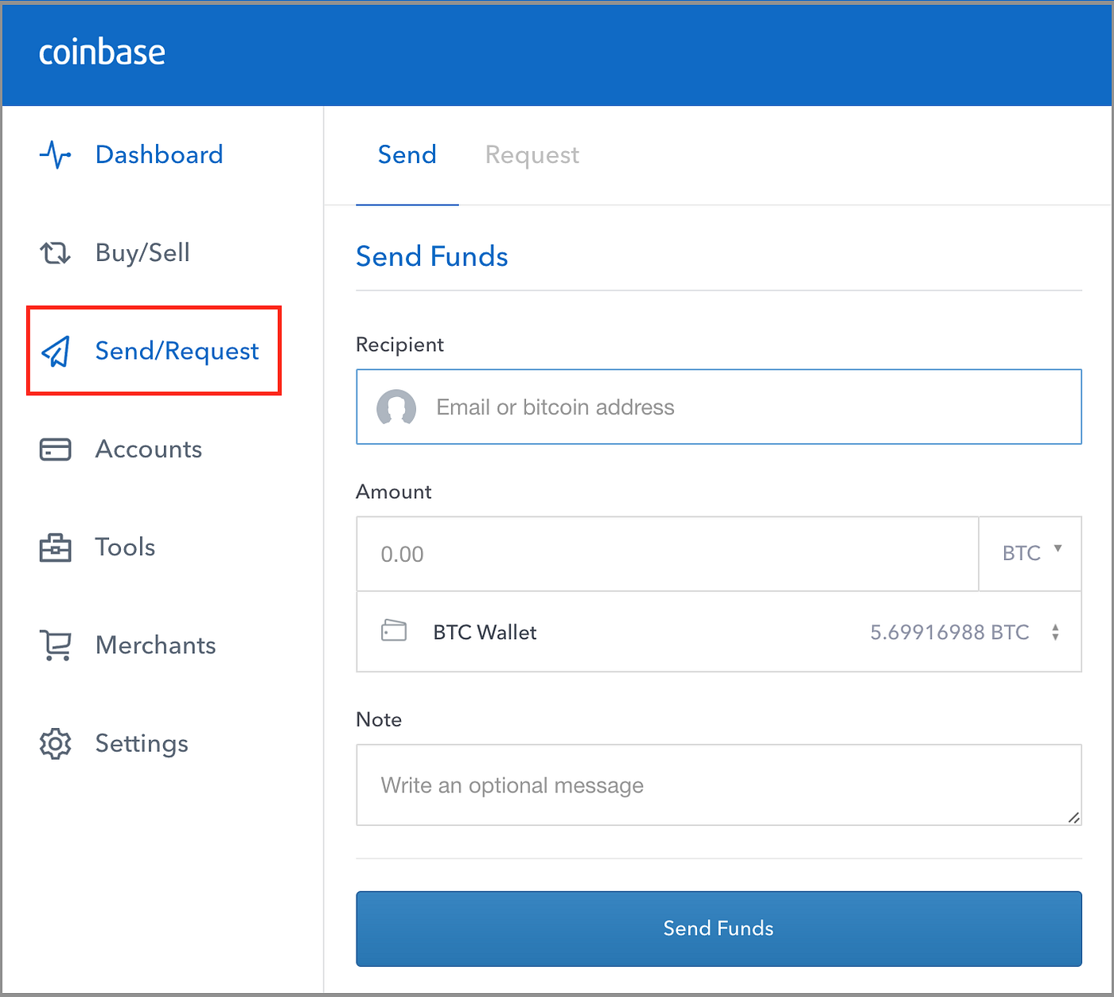
Task: Click the Buy/Sell exchange arrows icon
Action: click(x=55, y=253)
